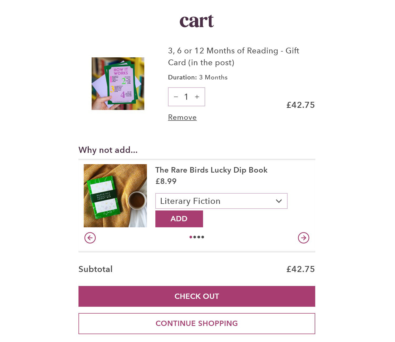Decrease gift card quantity with minus button
Image resolution: width=395 pixels, height=342 pixels.
click(x=176, y=97)
